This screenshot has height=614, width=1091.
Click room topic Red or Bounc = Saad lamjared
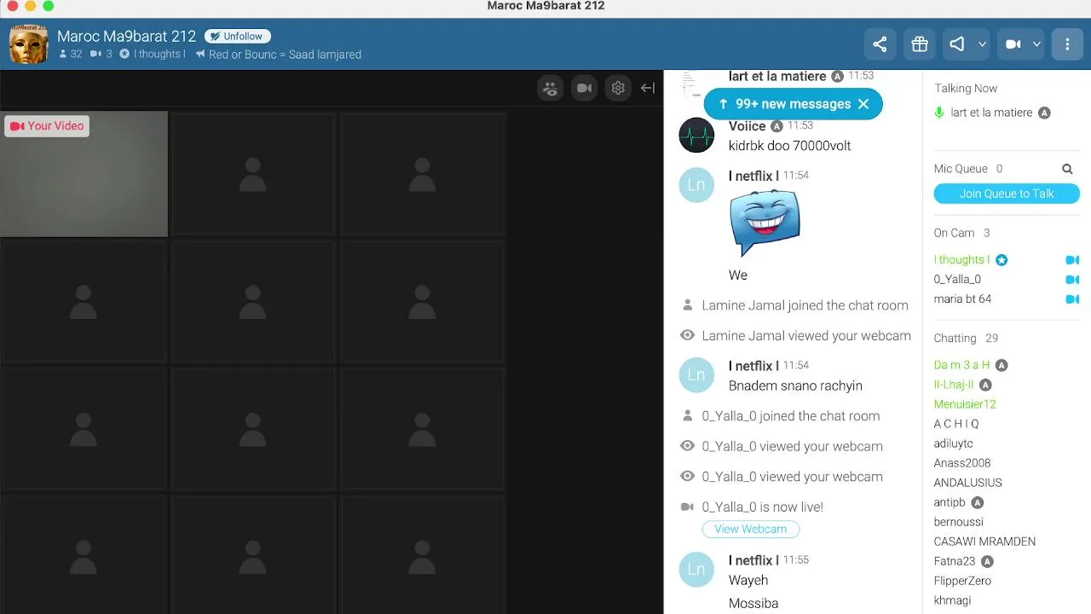point(285,55)
